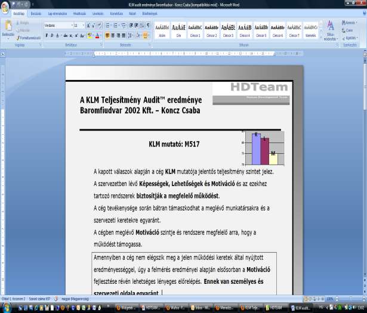Toggle strikethrough formatting

[65, 36]
